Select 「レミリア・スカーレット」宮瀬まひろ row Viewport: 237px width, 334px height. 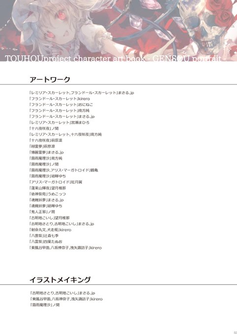59,122
